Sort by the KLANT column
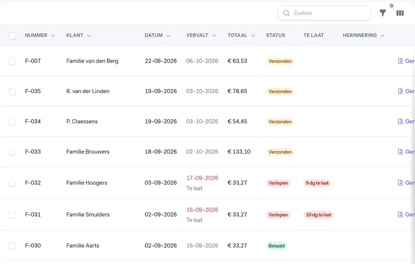Screen dimensions: 415x264 tap(79, 35)
